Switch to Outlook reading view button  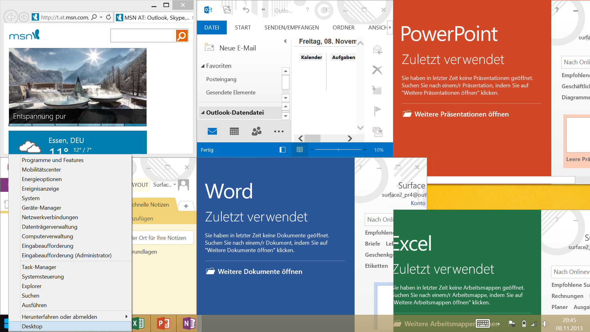coord(300,150)
